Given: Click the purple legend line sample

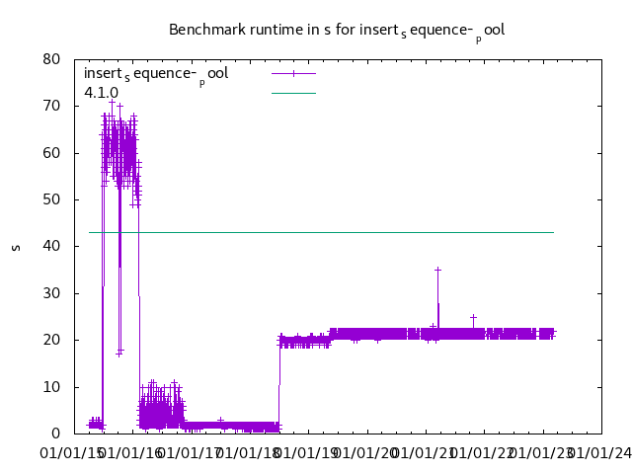Looking at the screenshot, I should 293,73.
